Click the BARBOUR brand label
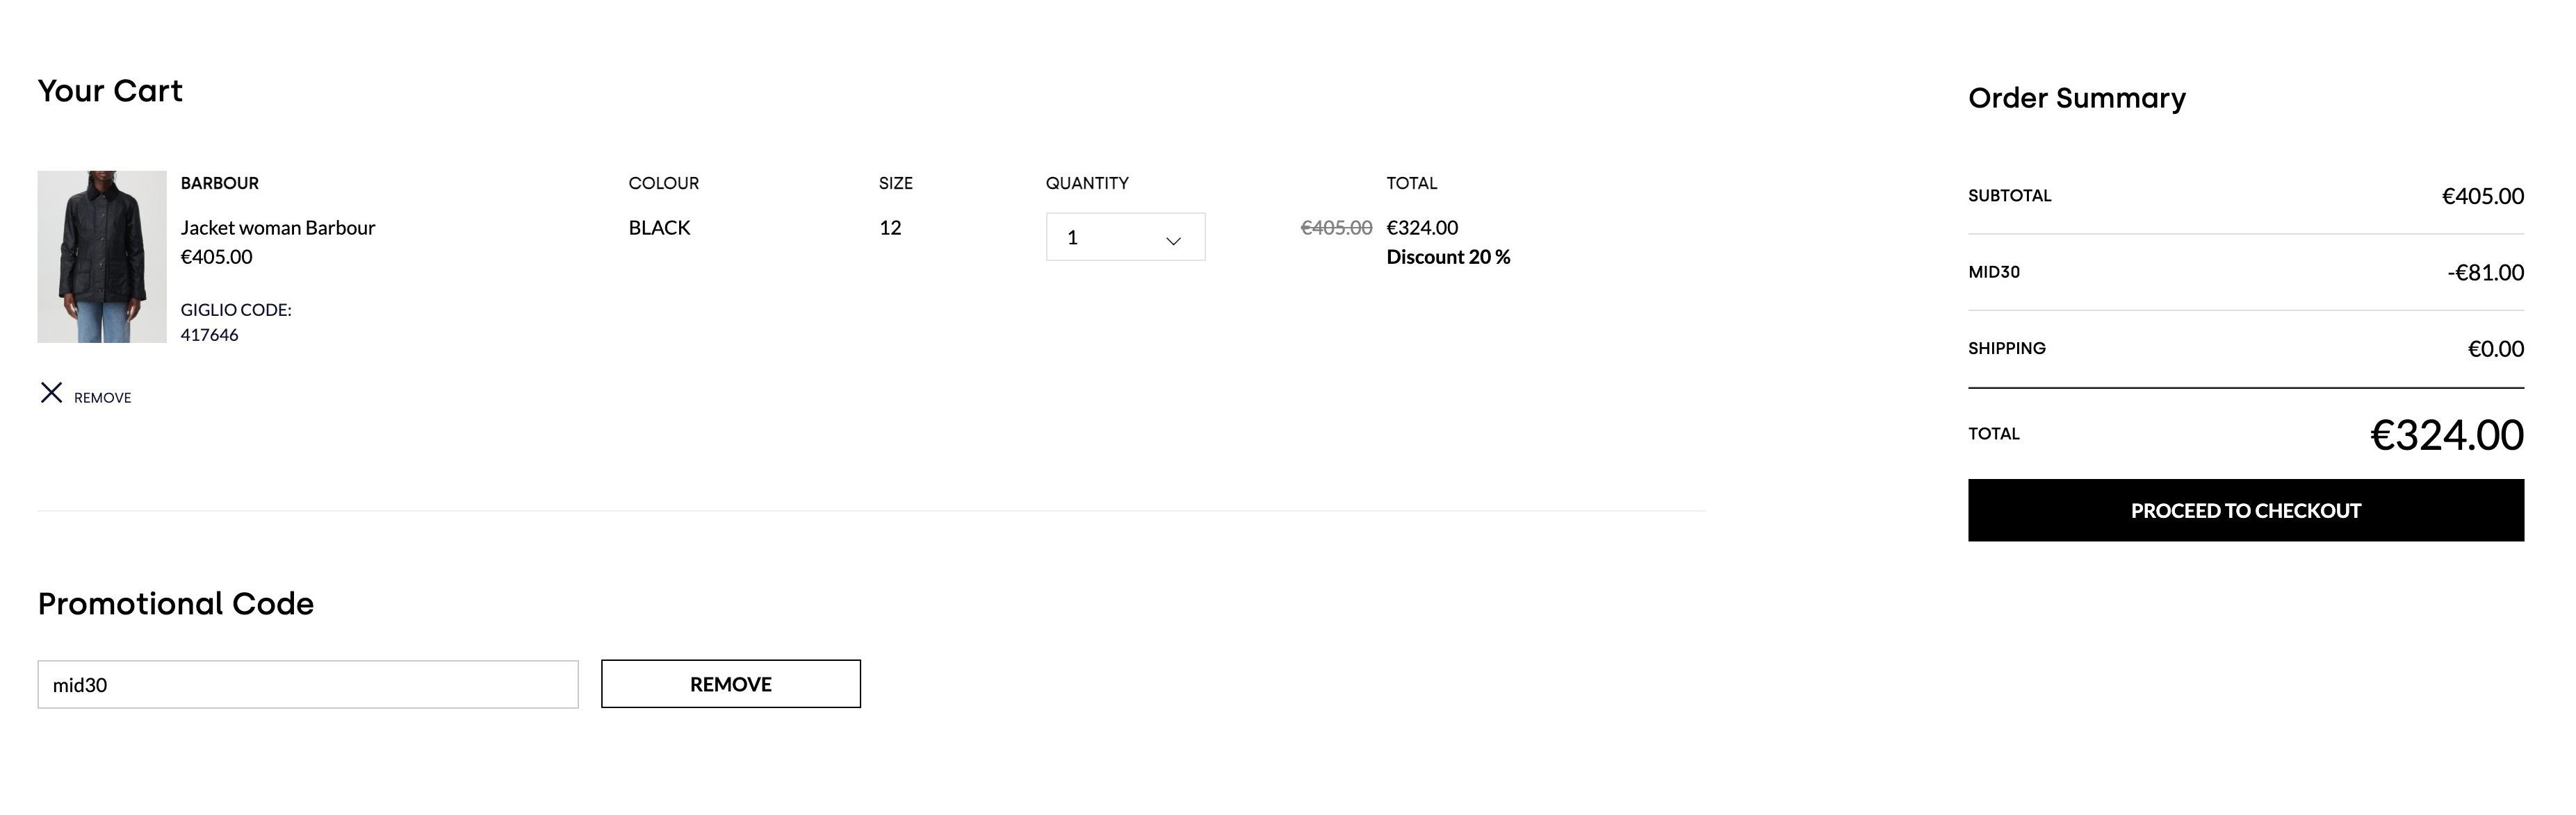 point(220,183)
